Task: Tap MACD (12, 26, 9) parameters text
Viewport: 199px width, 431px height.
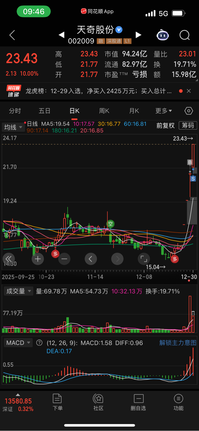Action: [x=62, y=343]
